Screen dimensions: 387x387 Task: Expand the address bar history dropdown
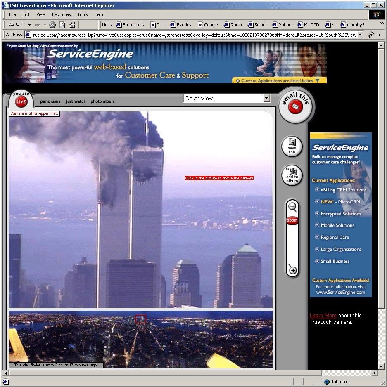tap(360, 35)
